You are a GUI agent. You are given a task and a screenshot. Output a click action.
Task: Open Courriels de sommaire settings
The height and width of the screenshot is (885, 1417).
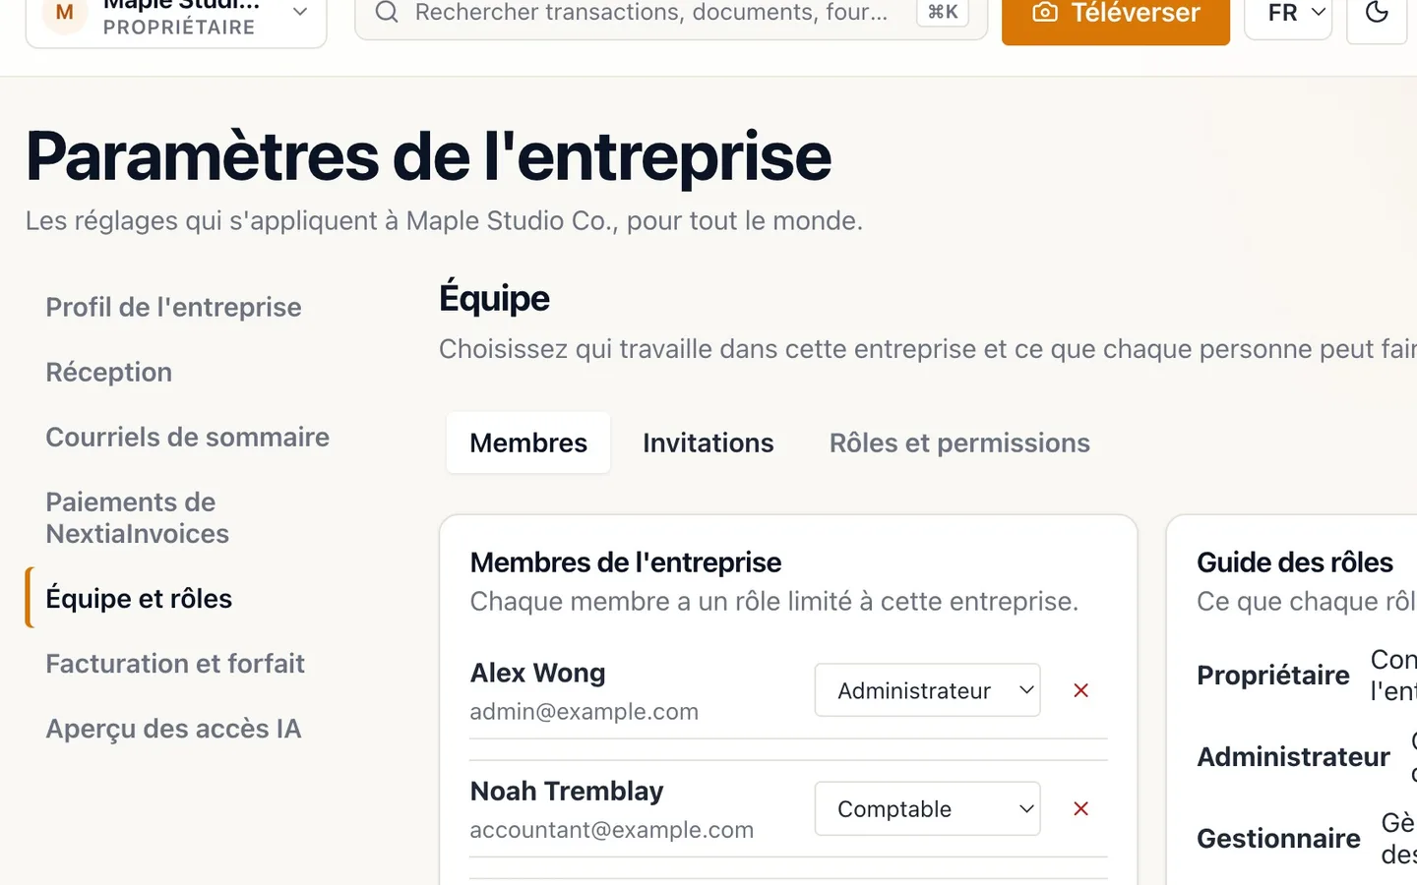(187, 437)
